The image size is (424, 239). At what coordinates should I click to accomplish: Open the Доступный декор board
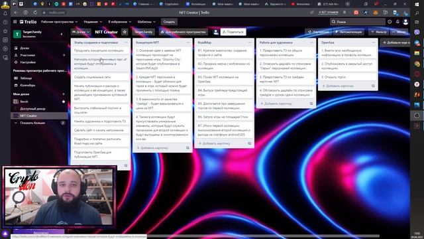32,109
